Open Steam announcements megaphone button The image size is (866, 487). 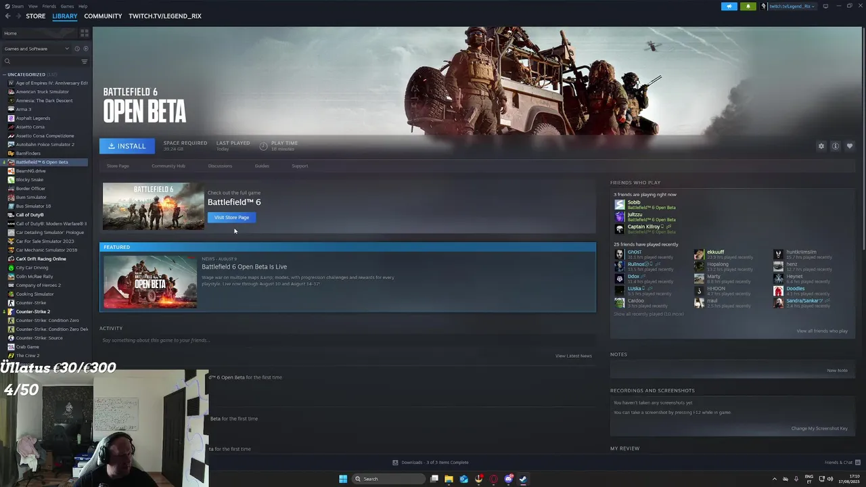pos(729,6)
